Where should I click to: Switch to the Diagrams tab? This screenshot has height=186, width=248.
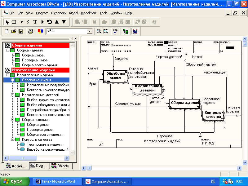(39, 166)
